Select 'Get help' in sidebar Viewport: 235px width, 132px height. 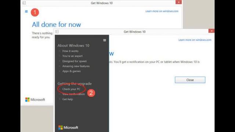pyautogui.click(x=68, y=99)
